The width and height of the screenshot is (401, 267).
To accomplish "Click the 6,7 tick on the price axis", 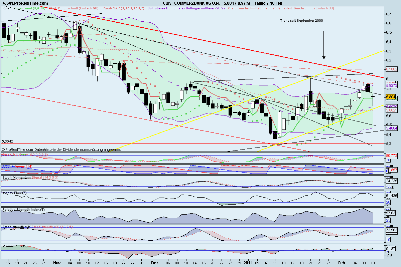I will (389, 14).
